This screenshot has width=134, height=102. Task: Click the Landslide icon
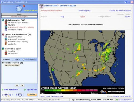click(6, 44)
